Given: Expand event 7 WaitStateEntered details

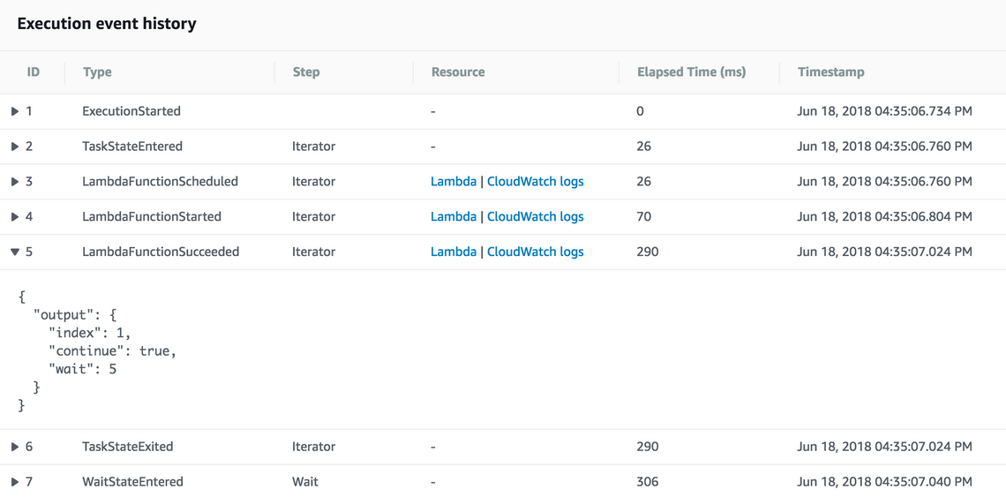Looking at the screenshot, I should 15,482.
